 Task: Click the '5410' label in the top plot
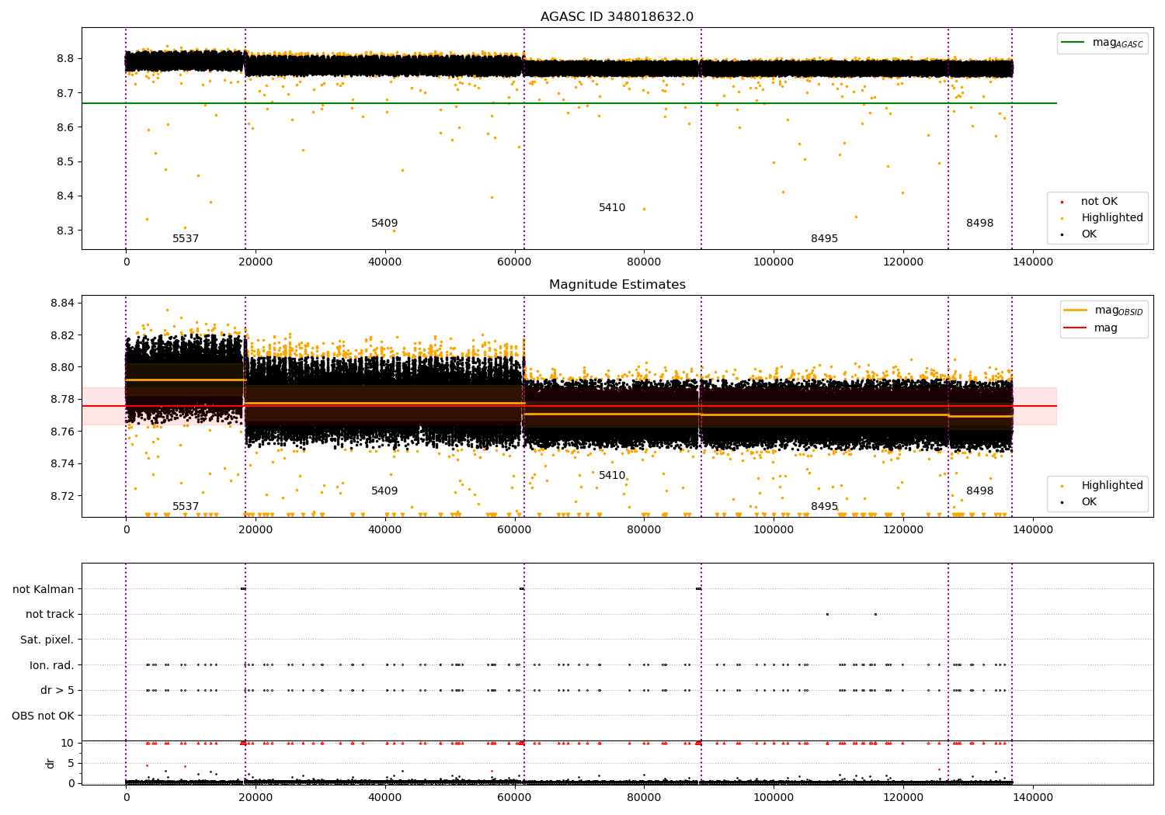tap(612, 208)
